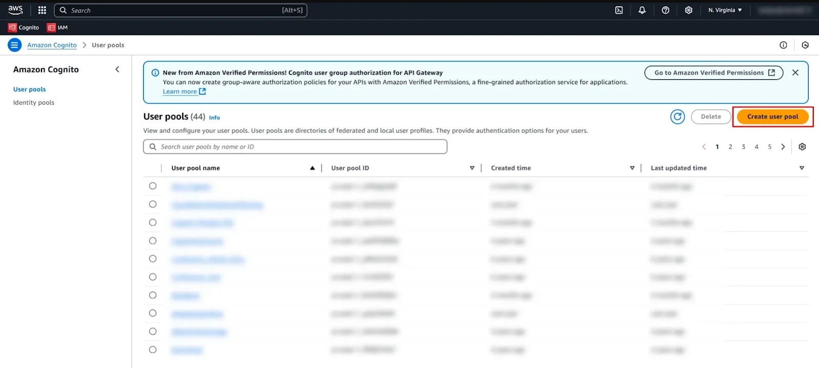The width and height of the screenshot is (819, 368).
Task: Open the help question-mark icon
Action: (665, 10)
